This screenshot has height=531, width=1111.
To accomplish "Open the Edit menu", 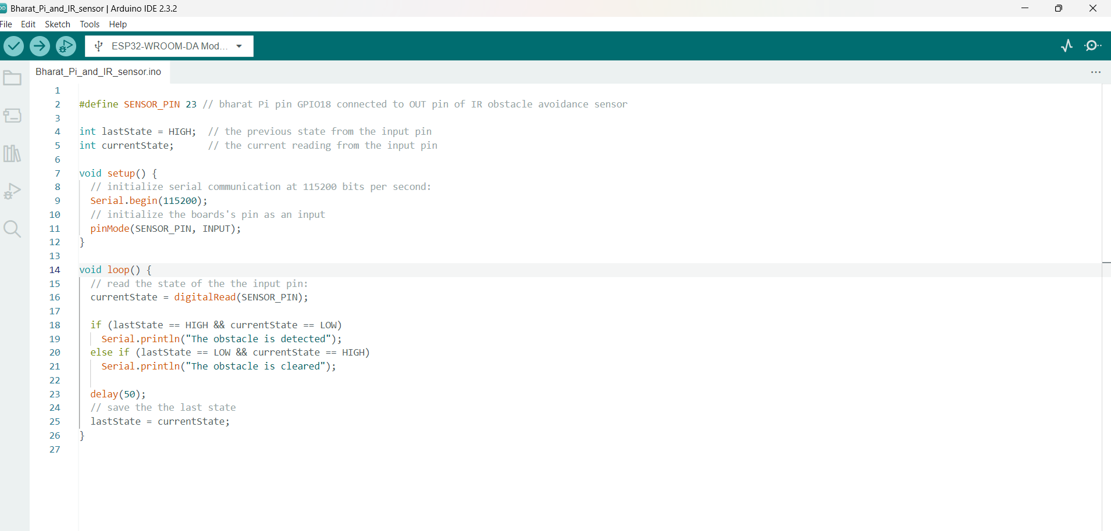I will (28, 24).
